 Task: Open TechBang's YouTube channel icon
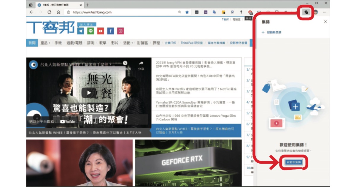point(101,31)
